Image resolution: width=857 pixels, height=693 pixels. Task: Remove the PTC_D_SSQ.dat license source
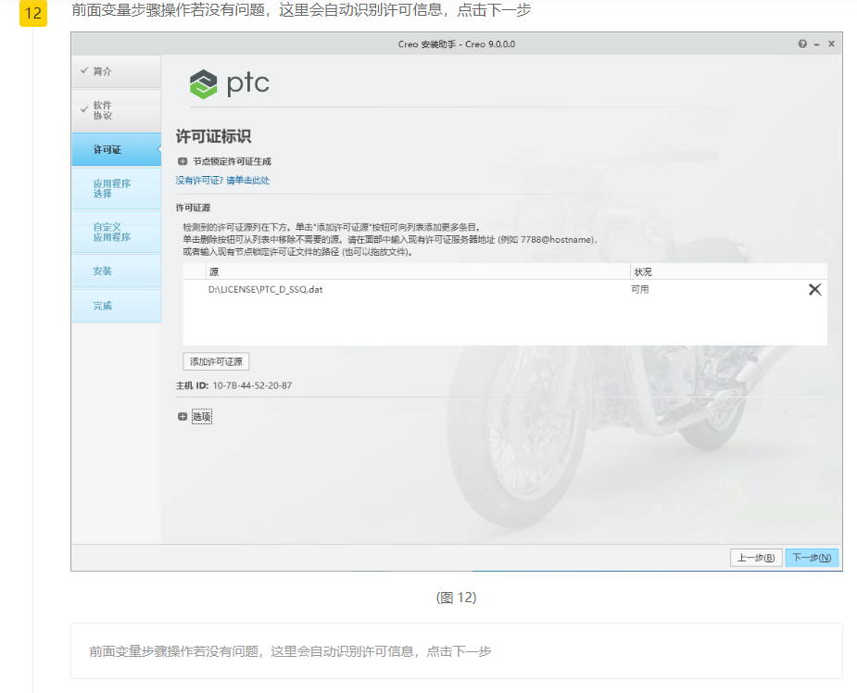coord(815,290)
